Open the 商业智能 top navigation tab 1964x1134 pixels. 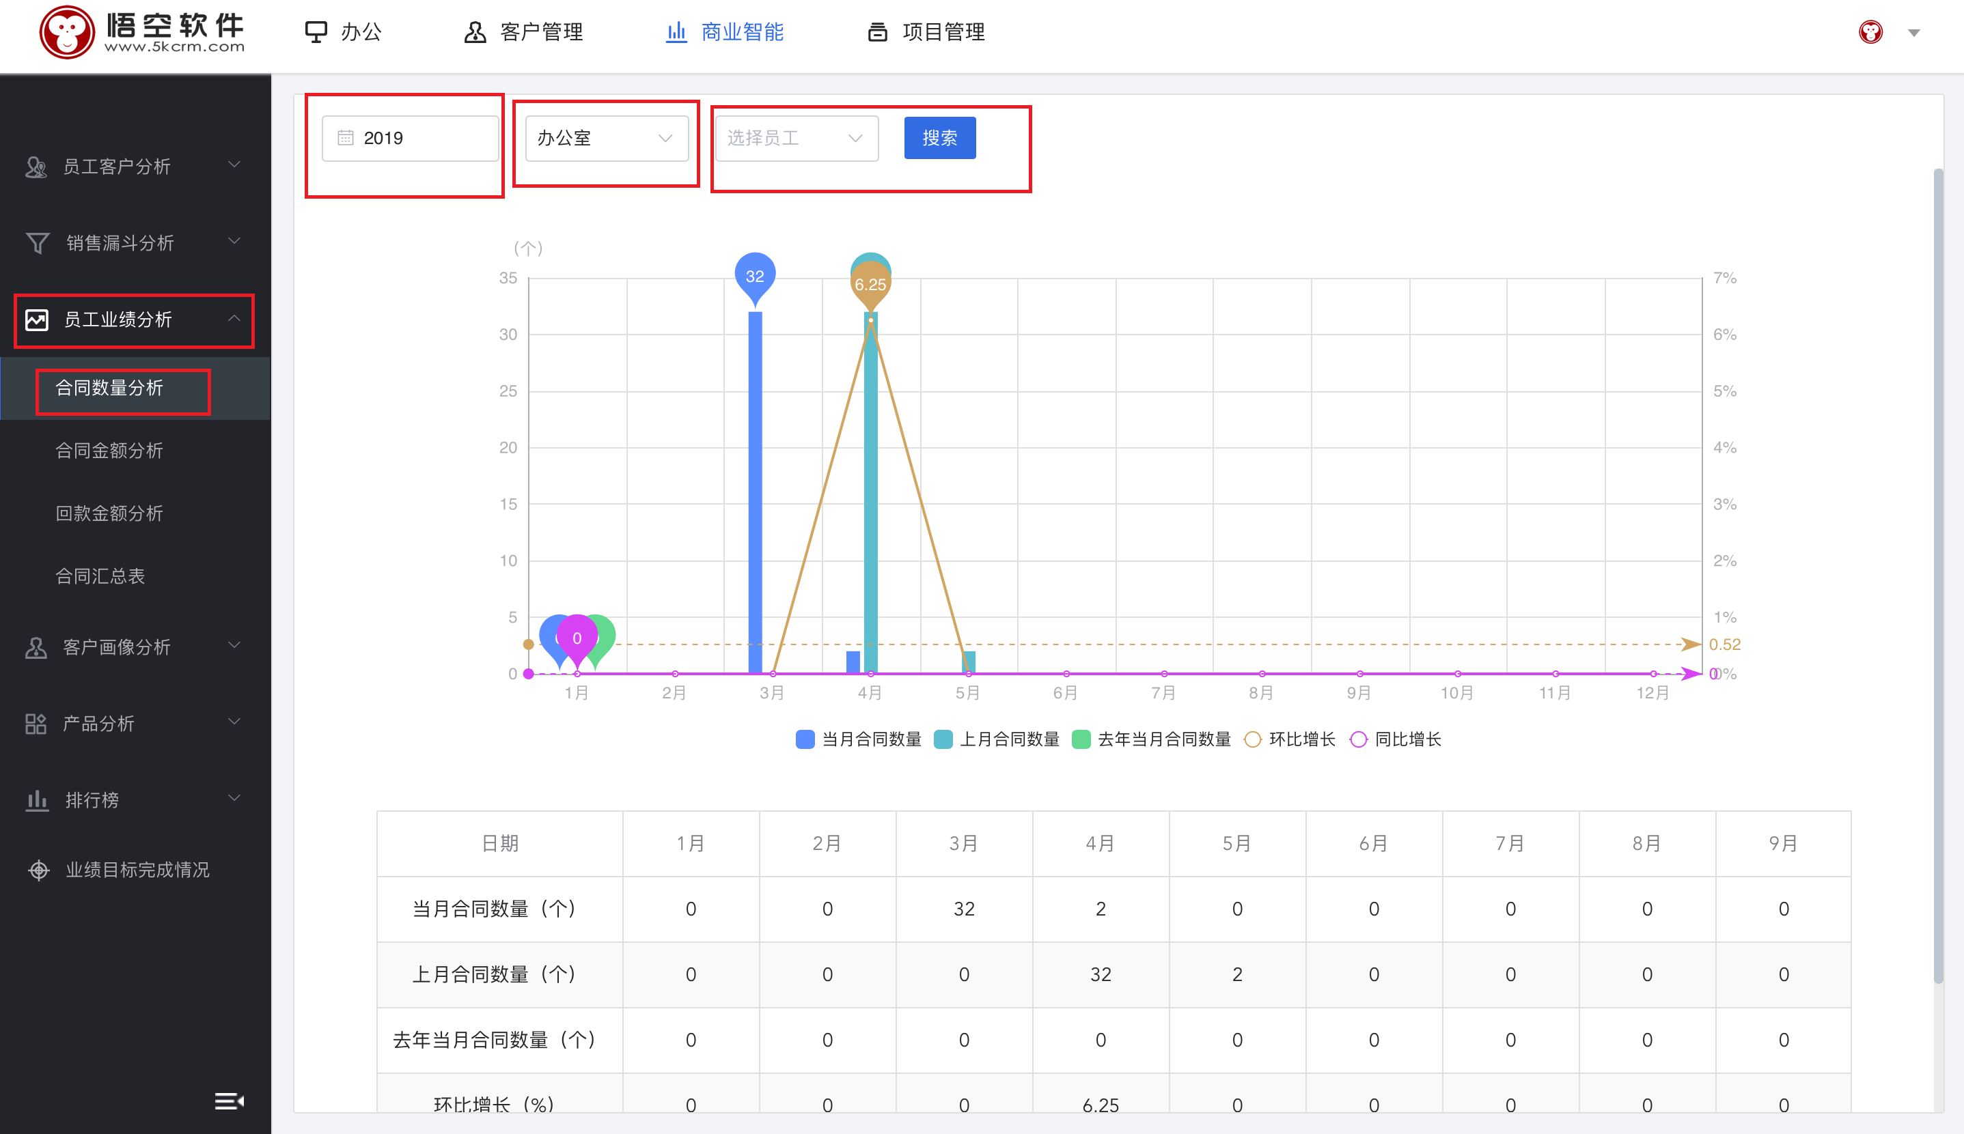pyautogui.click(x=725, y=32)
